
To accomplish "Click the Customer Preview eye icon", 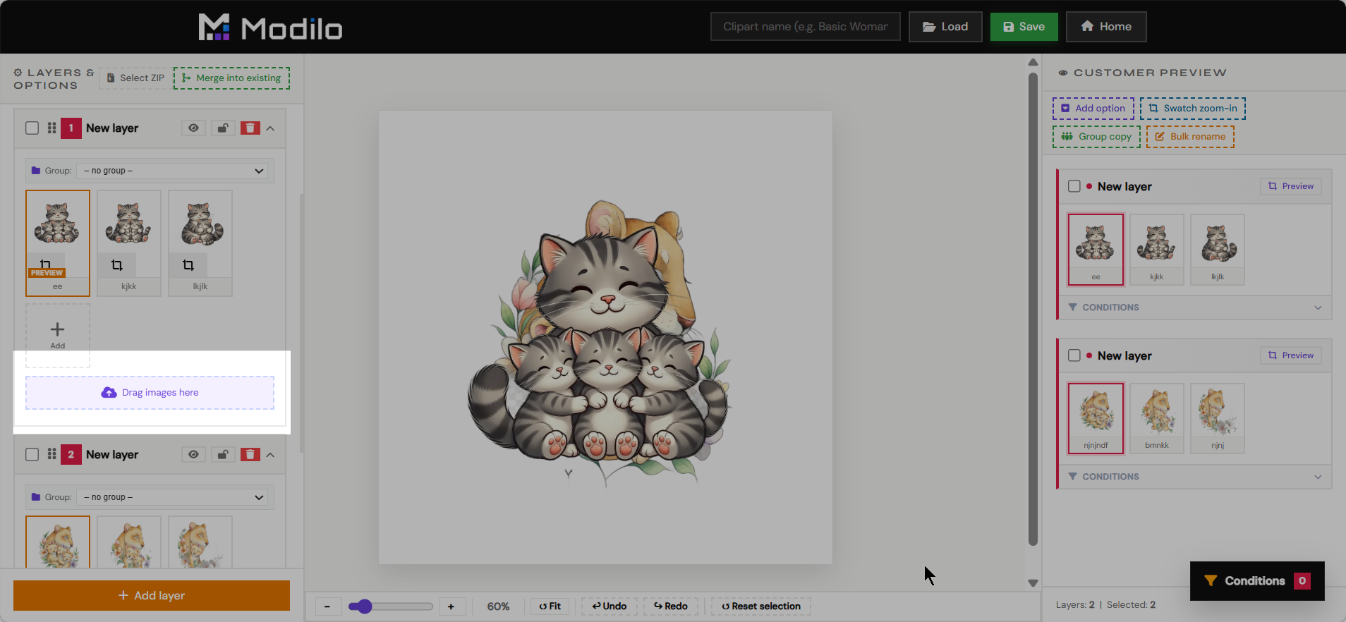I will click(x=1062, y=73).
